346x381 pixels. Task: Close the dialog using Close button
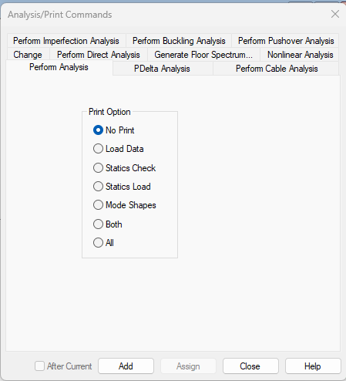pos(250,366)
